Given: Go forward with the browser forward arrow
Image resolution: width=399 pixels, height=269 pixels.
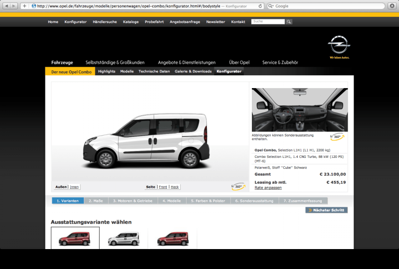Looking at the screenshot, I should click(x=14, y=6).
